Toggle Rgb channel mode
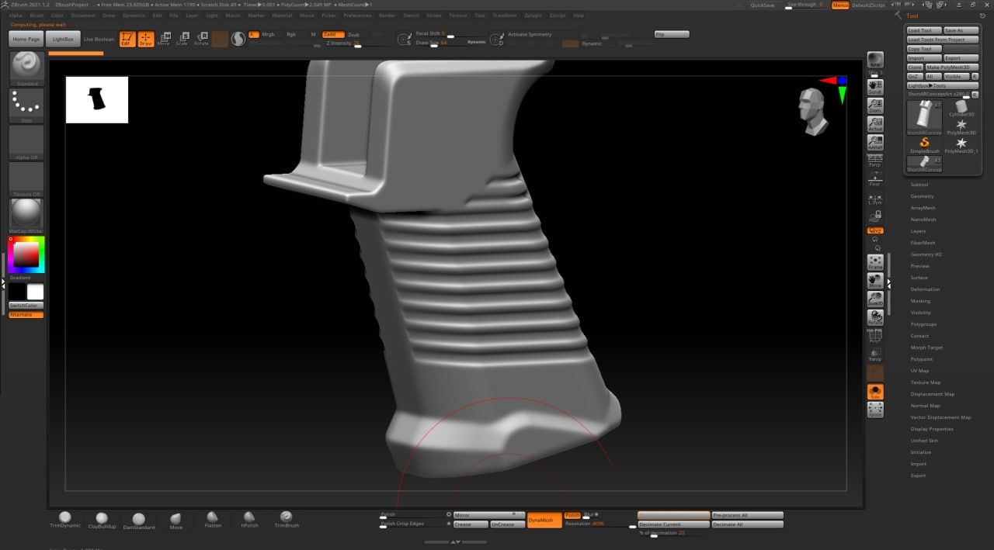The image size is (994, 550). 291,34
